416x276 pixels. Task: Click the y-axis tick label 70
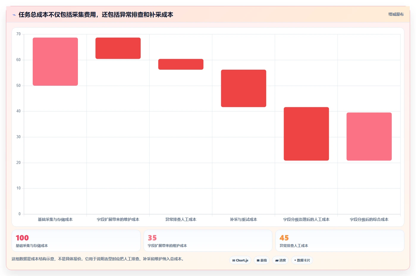coord(18,34)
